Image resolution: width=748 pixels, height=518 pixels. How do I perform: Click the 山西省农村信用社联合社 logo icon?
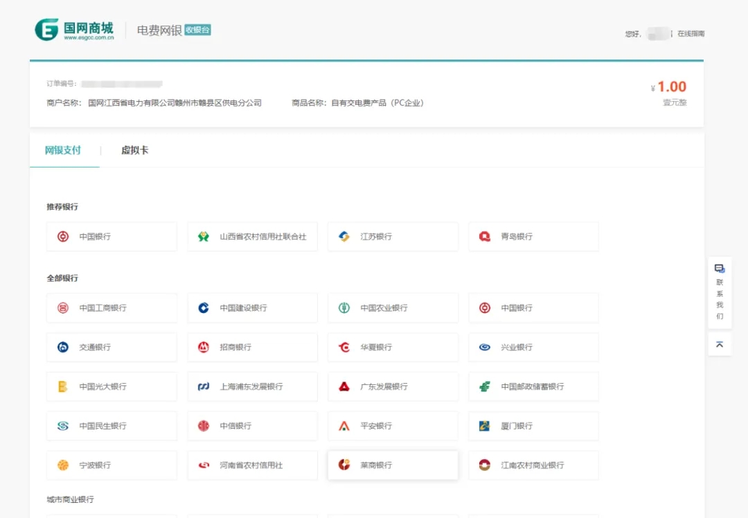204,237
